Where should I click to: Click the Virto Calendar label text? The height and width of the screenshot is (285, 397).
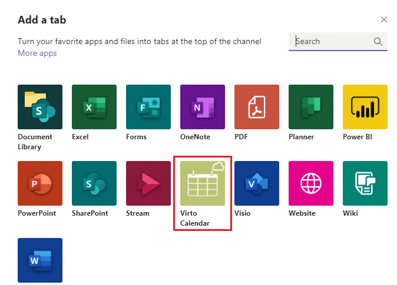[x=195, y=218]
